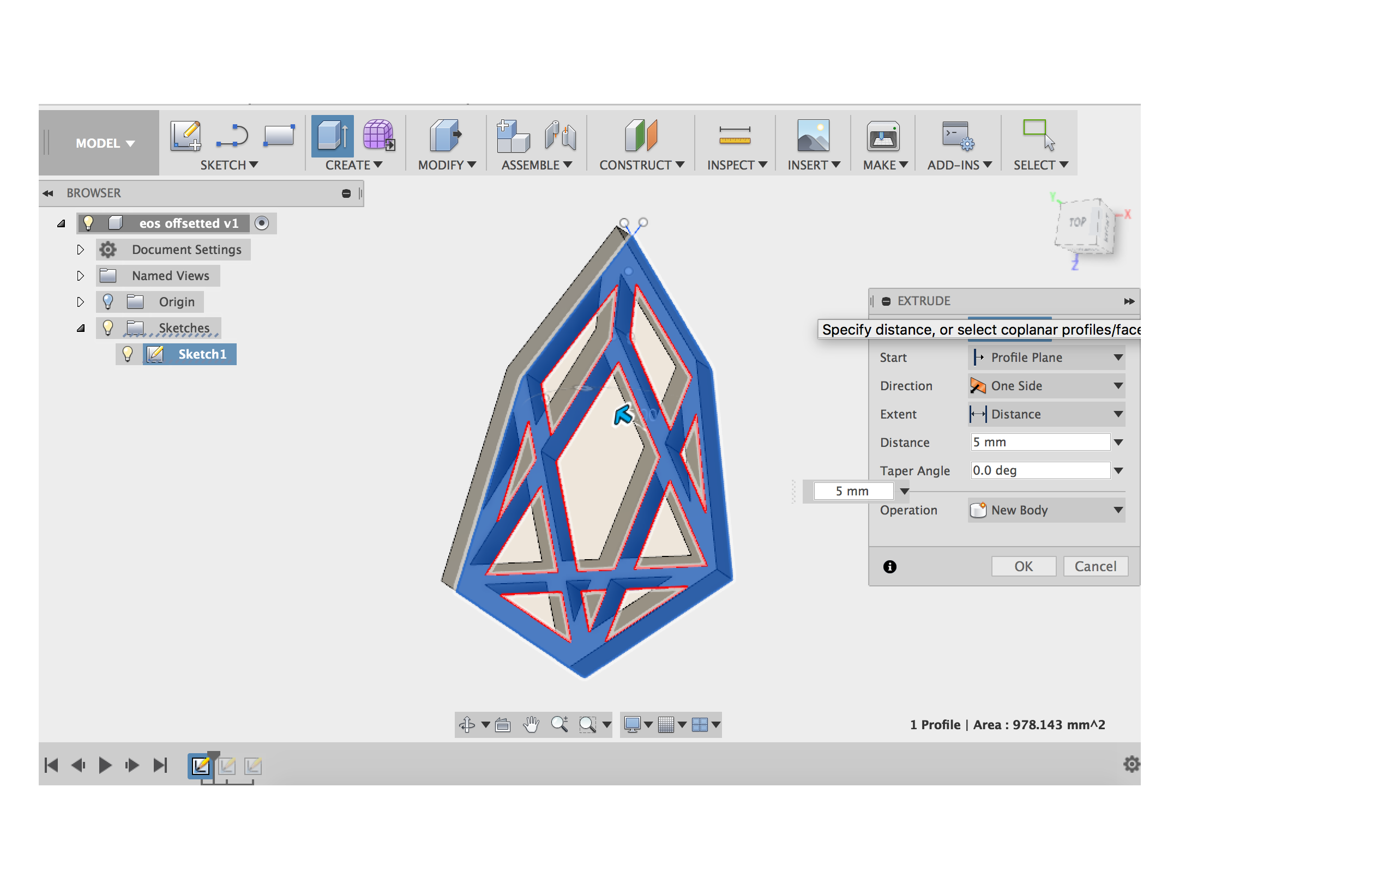
Task: Activate eos offsetted v1 radio button
Action: pyautogui.click(x=262, y=223)
